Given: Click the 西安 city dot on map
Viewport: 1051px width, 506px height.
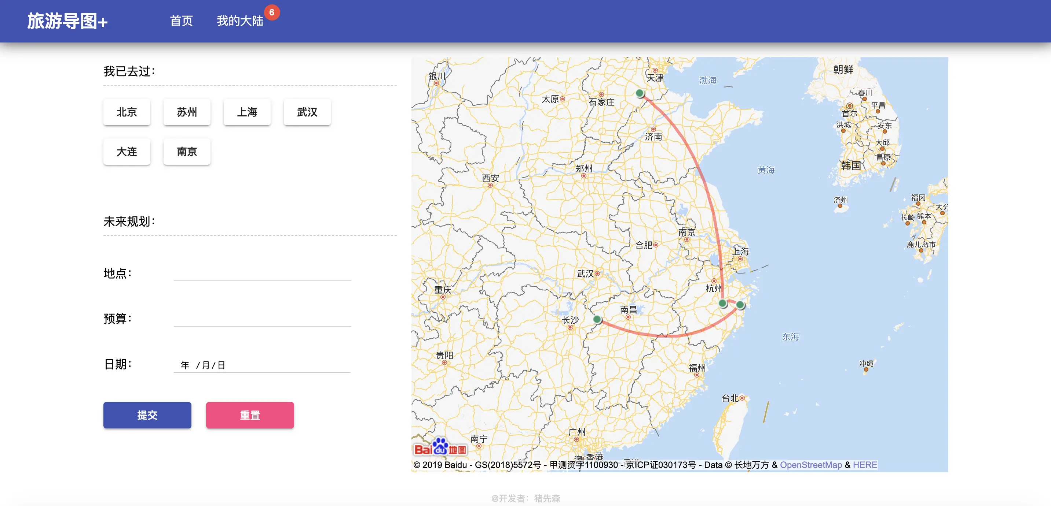Looking at the screenshot, I should click(490, 185).
